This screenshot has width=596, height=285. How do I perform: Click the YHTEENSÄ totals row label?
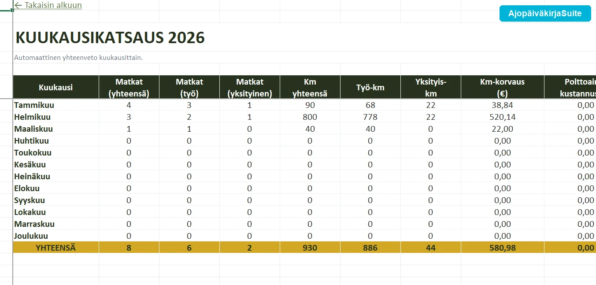[56, 248]
